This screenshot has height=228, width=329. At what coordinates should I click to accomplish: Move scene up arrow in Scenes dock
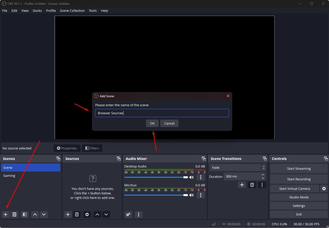pyautogui.click(x=35, y=214)
